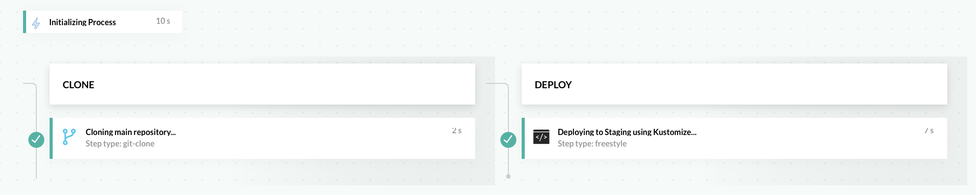This screenshot has height=195, width=976.
Task: Click the 2 s duration on Clone step
Action: pyautogui.click(x=457, y=131)
